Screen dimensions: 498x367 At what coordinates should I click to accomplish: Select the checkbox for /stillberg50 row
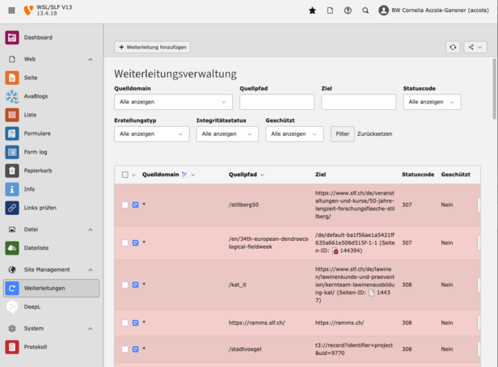(x=125, y=205)
